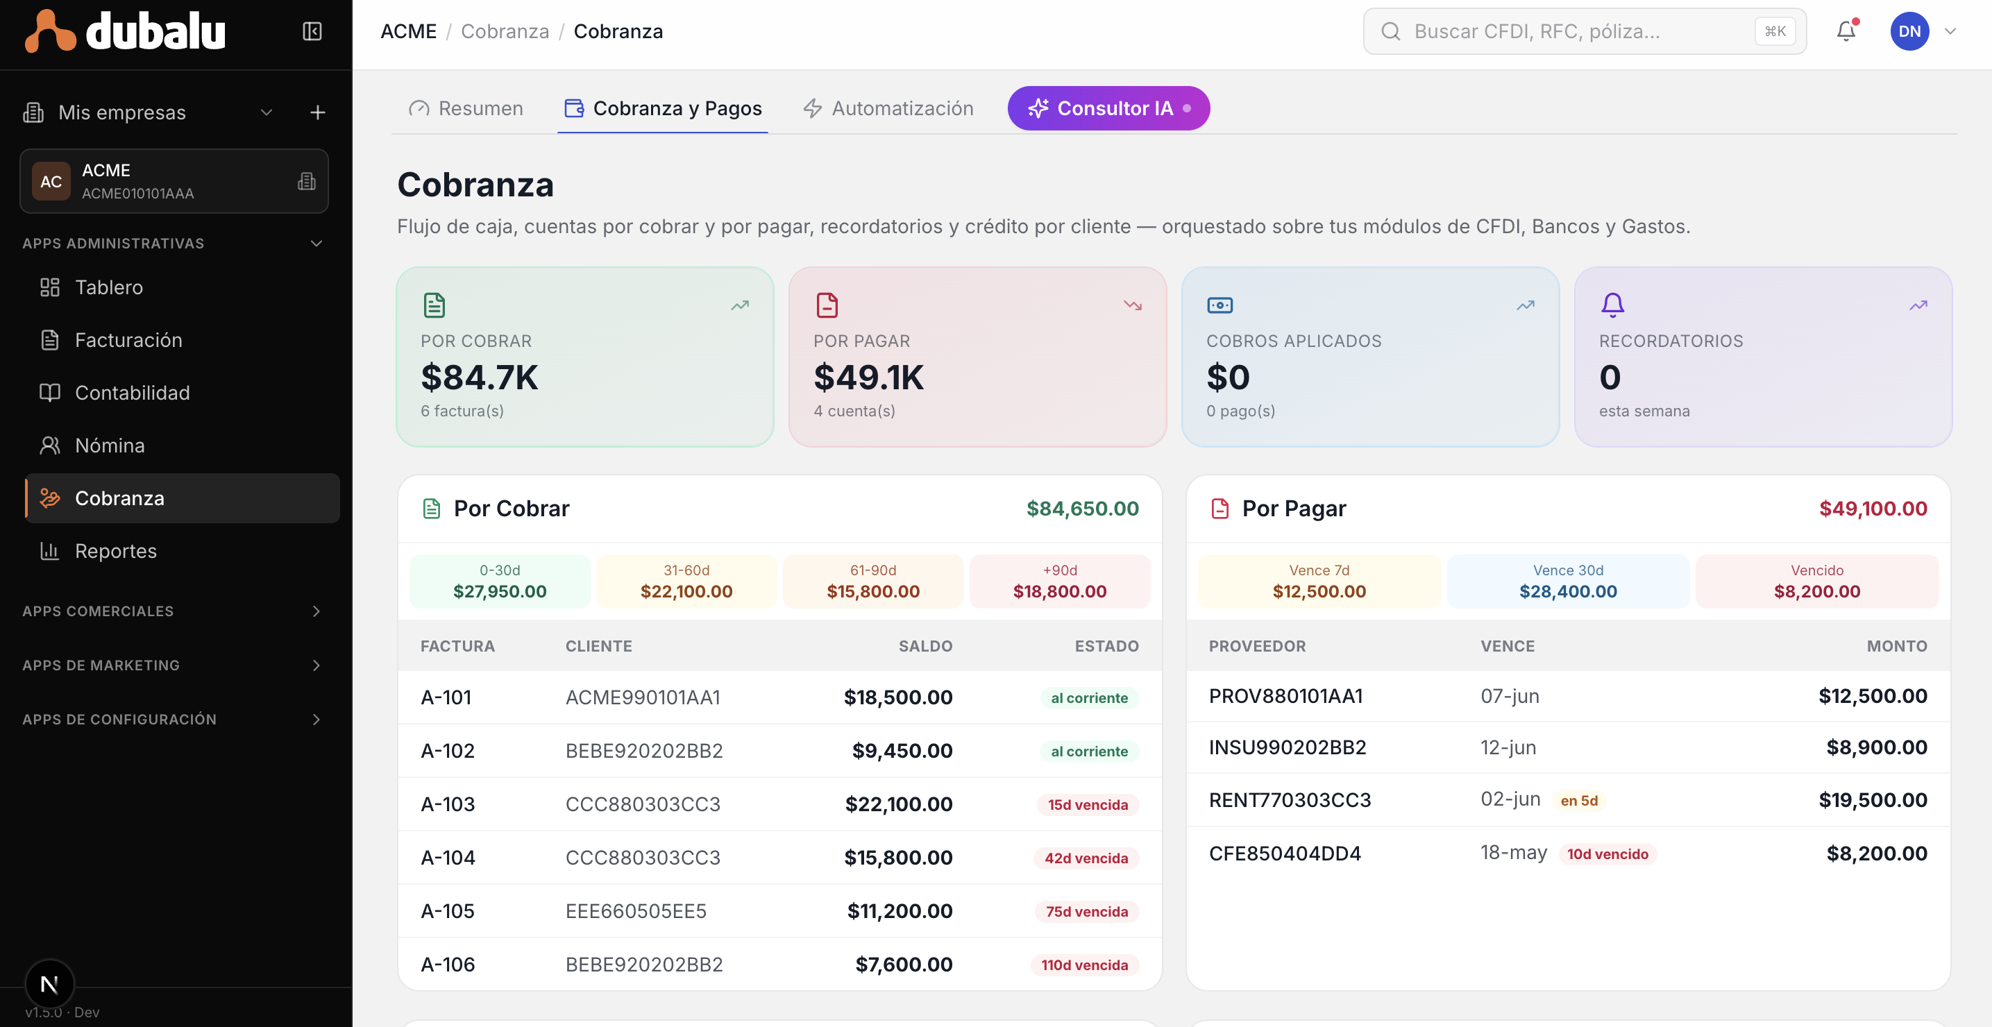1992x1027 pixels.
Task: Open the Mis empresas dropdown
Action: pos(266,112)
